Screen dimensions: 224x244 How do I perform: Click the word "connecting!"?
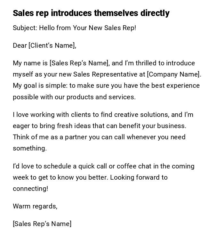pos(30,189)
